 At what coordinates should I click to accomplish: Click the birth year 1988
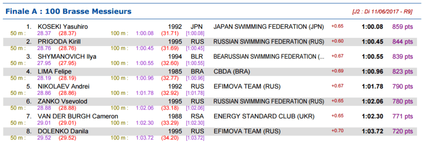[175, 116]
